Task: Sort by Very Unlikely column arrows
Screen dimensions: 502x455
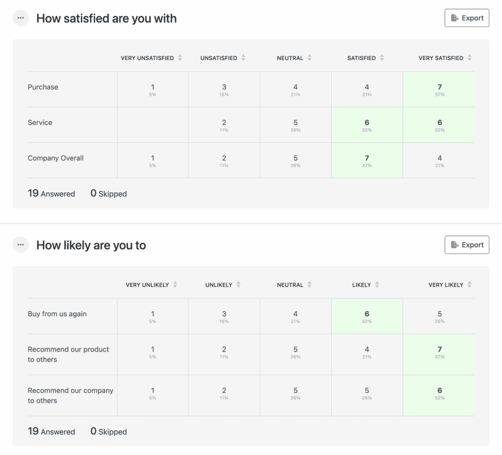Action: 175,285
